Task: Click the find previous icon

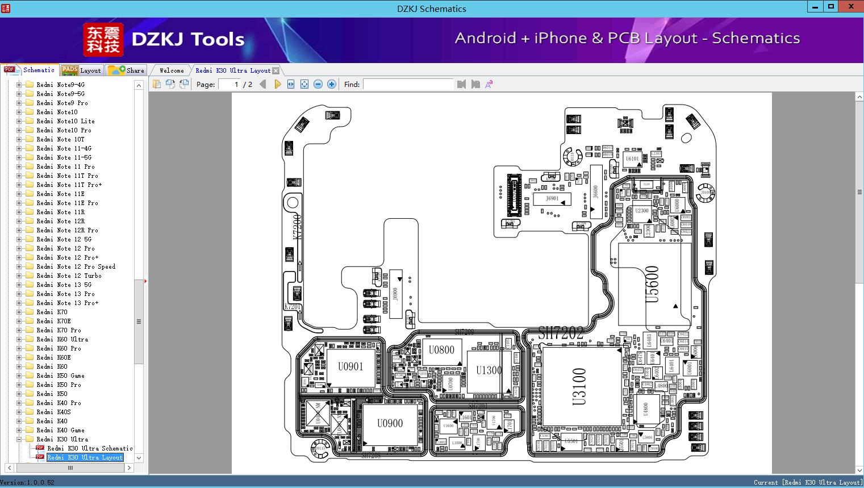Action: click(461, 84)
